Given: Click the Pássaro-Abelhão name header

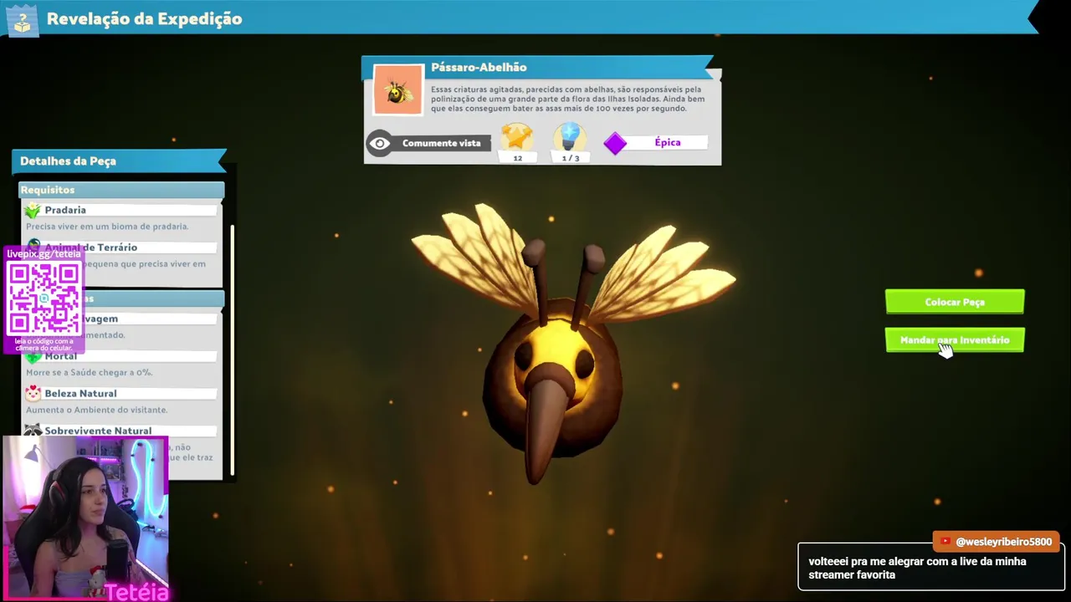Looking at the screenshot, I should point(479,67).
